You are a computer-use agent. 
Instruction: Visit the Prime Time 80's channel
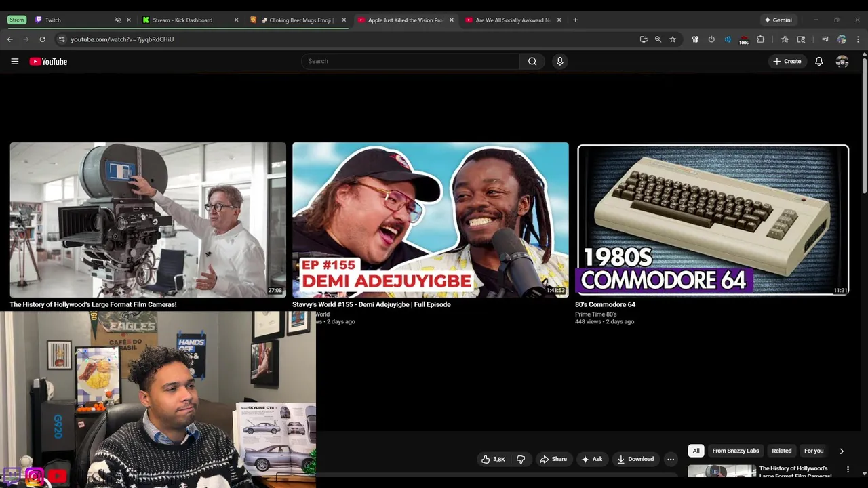pos(595,314)
